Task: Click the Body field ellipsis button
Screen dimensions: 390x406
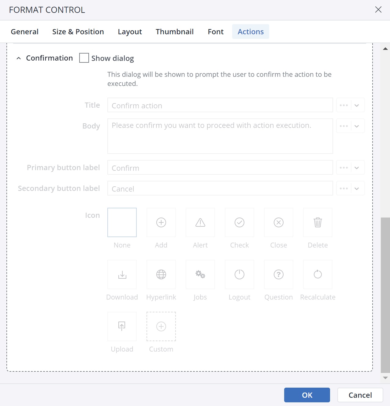Action: point(344,126)
